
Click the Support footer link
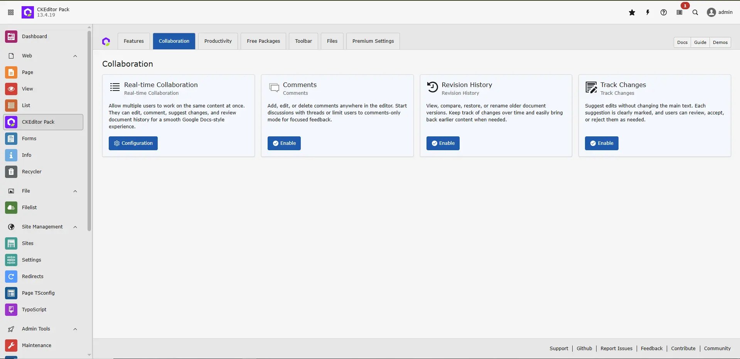559,349
